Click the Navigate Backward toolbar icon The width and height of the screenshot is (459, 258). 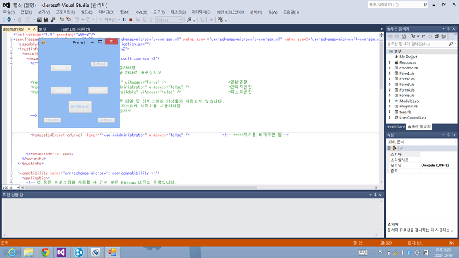[x=9, y=19]
